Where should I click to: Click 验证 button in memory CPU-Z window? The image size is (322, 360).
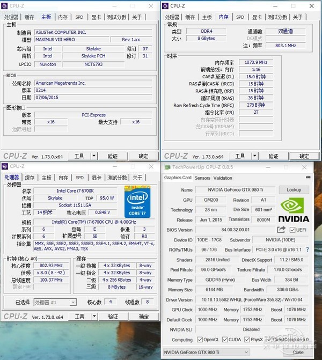(273, 156)
